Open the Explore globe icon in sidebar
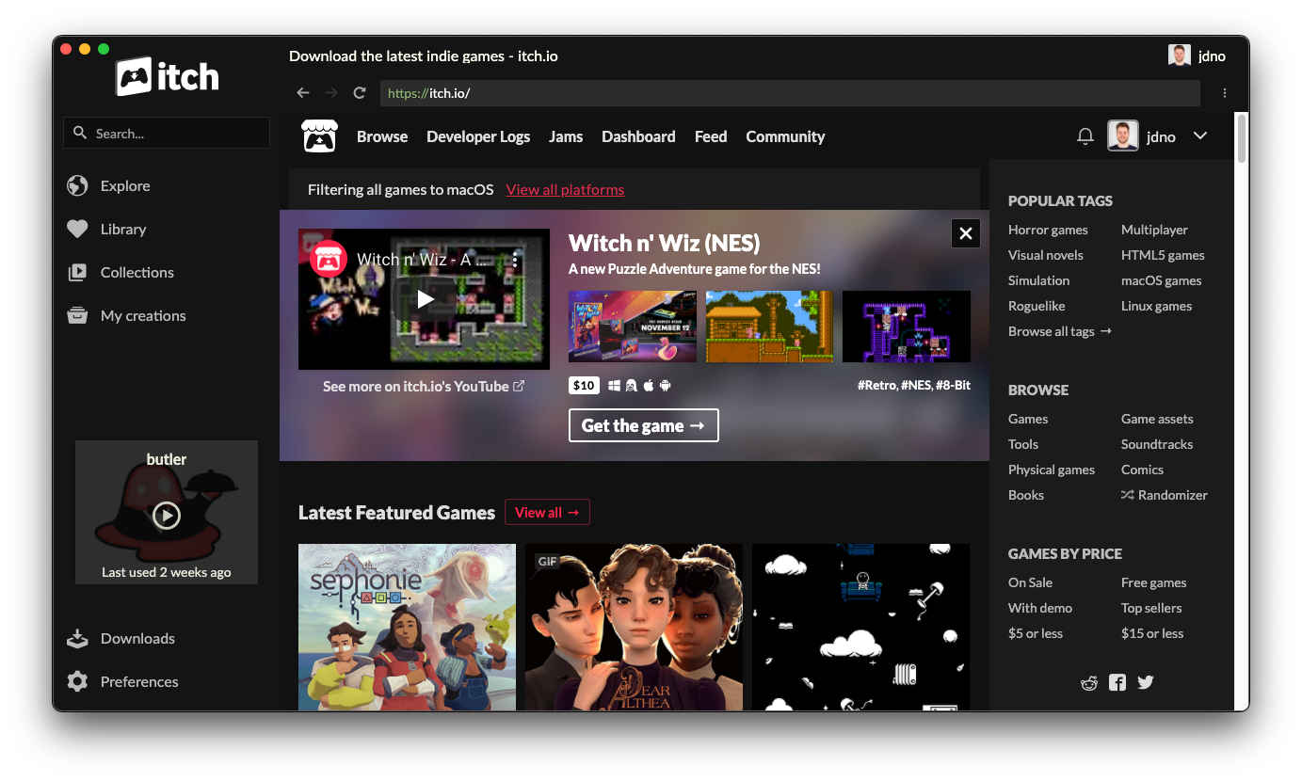Image resolution: width=1302 pixels, height=781 pixels. tap(77, 185)
